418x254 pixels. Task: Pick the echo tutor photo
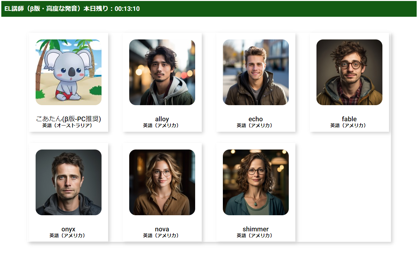click(256, 72)
